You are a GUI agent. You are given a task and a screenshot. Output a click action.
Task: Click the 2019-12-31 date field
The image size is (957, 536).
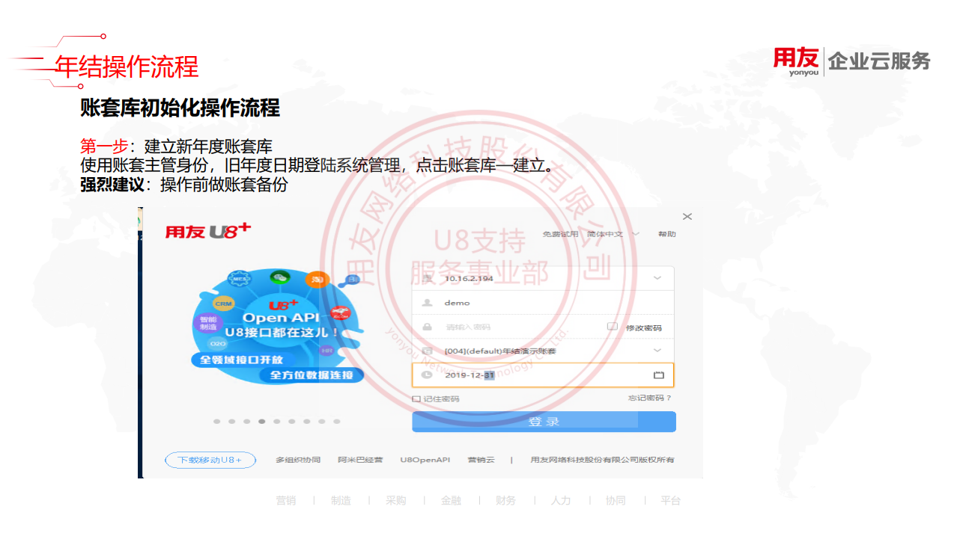[543, 375]
